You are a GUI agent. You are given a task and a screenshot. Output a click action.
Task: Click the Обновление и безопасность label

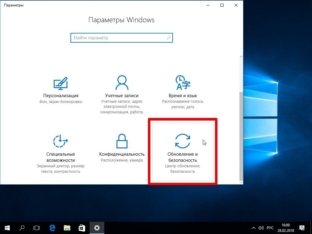pyautogui.click(x=183, y=157)
